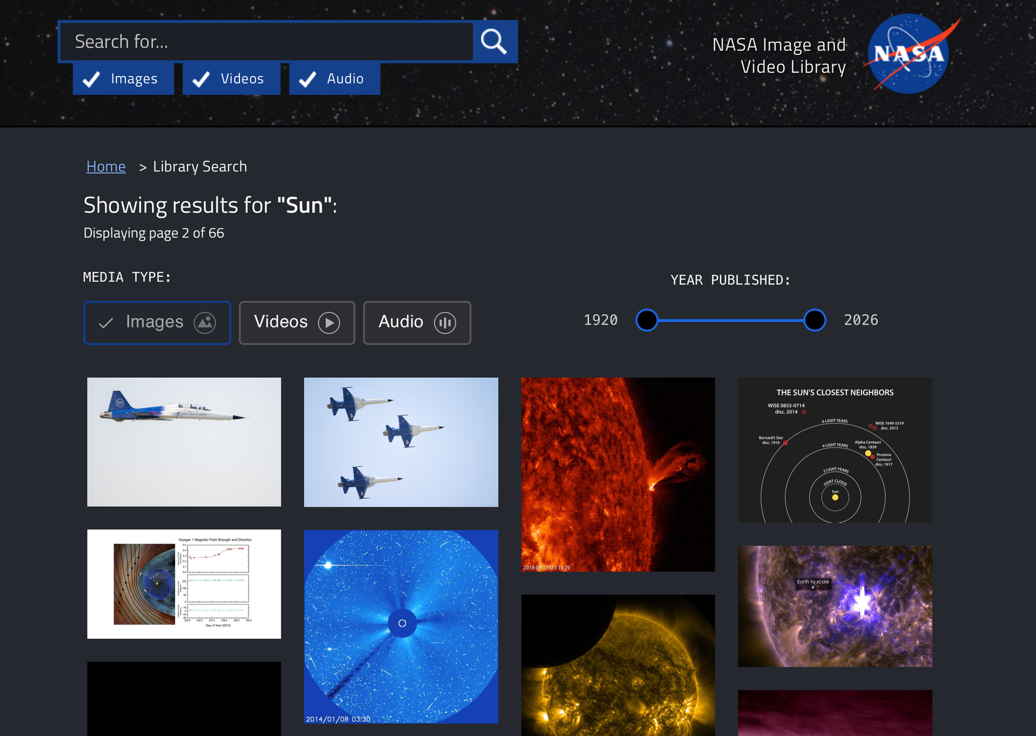Open purple solar flare Earth to scale thumbnail
This screenshot has height=736, width=1036.
(x=835, y=606)
